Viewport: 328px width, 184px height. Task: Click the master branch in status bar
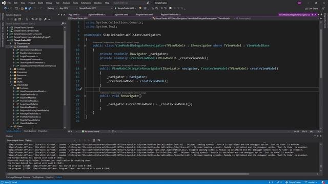tap(311, 182)
